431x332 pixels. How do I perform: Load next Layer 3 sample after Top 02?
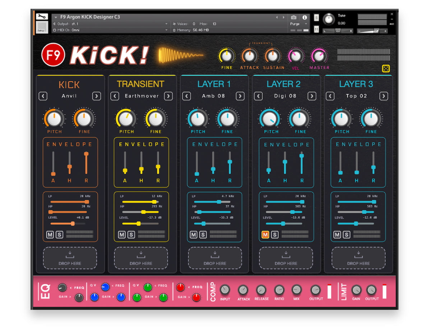384,96
